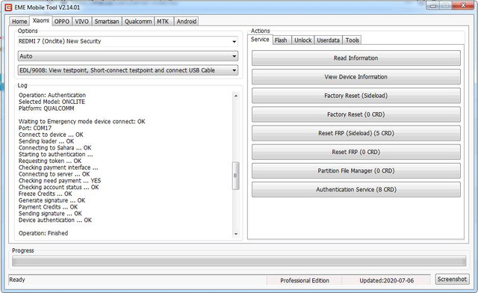This screenshot has width=478, height=293.
Task: Switch to the Userdata actions tab
Action: coord(328,40)
